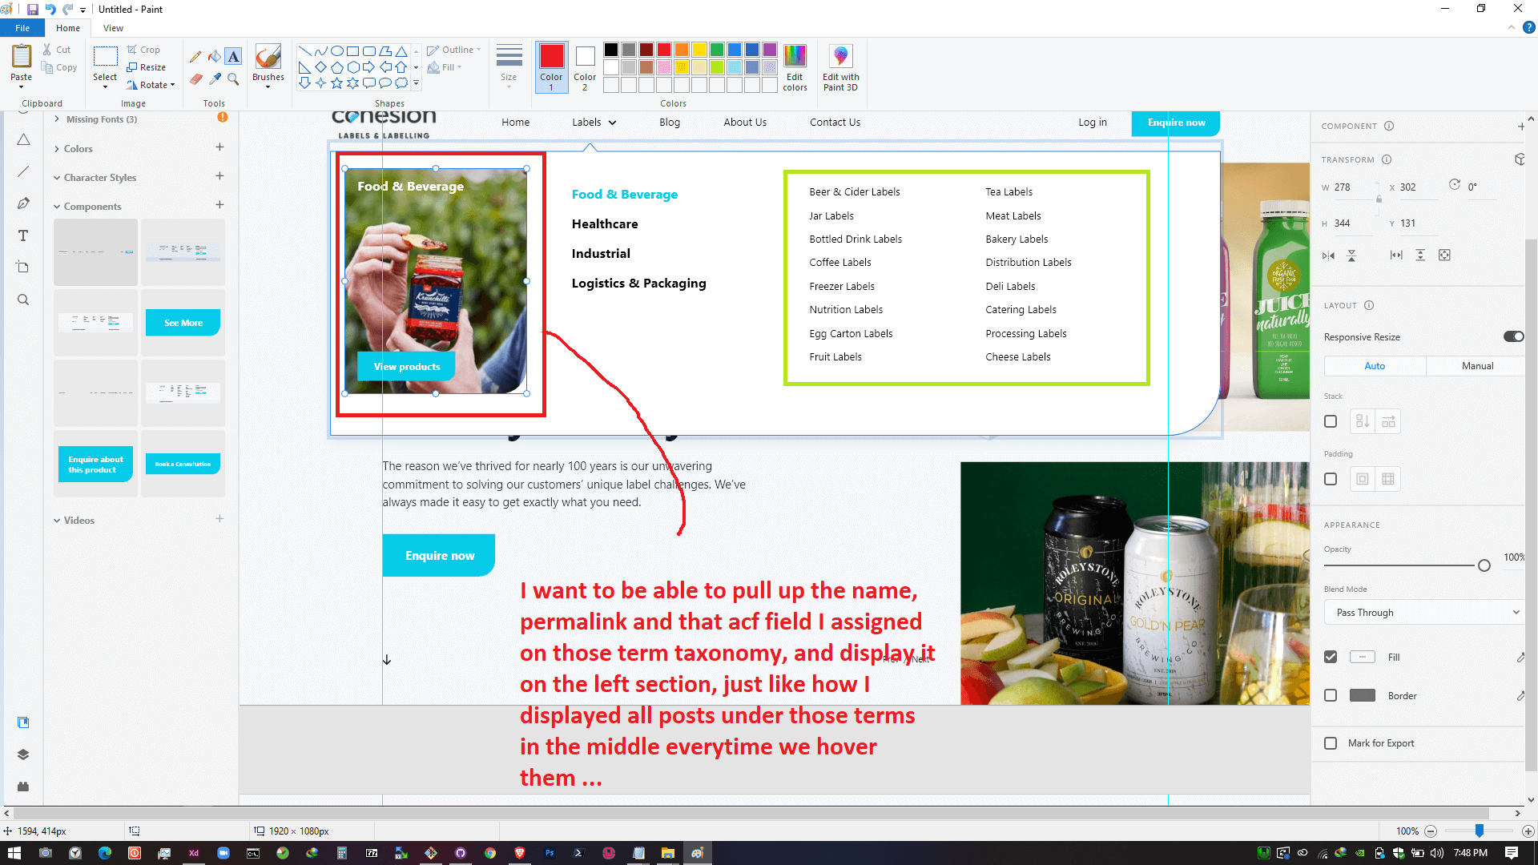
Task: Check Mark for Export
Action: pos(1331,743)
